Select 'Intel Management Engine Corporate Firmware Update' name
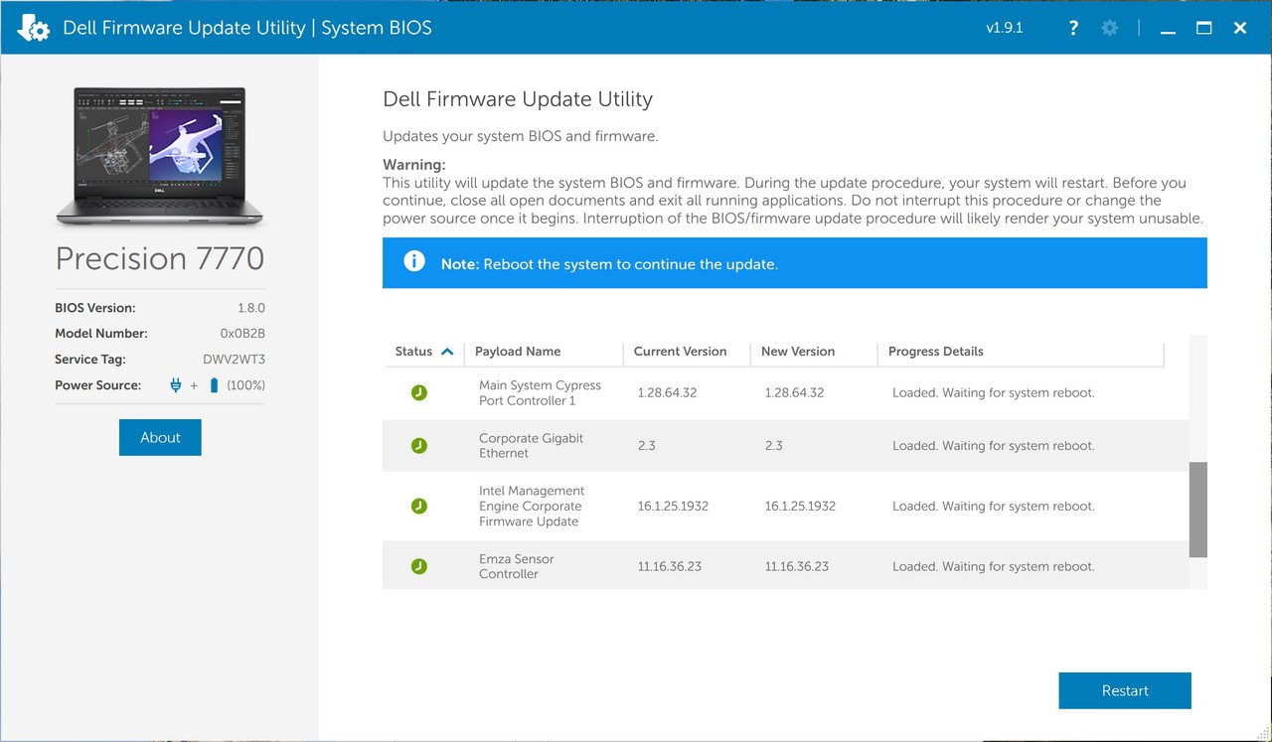Image resolution: width=1272 pixels, height=742 pixels. (532, 506)
